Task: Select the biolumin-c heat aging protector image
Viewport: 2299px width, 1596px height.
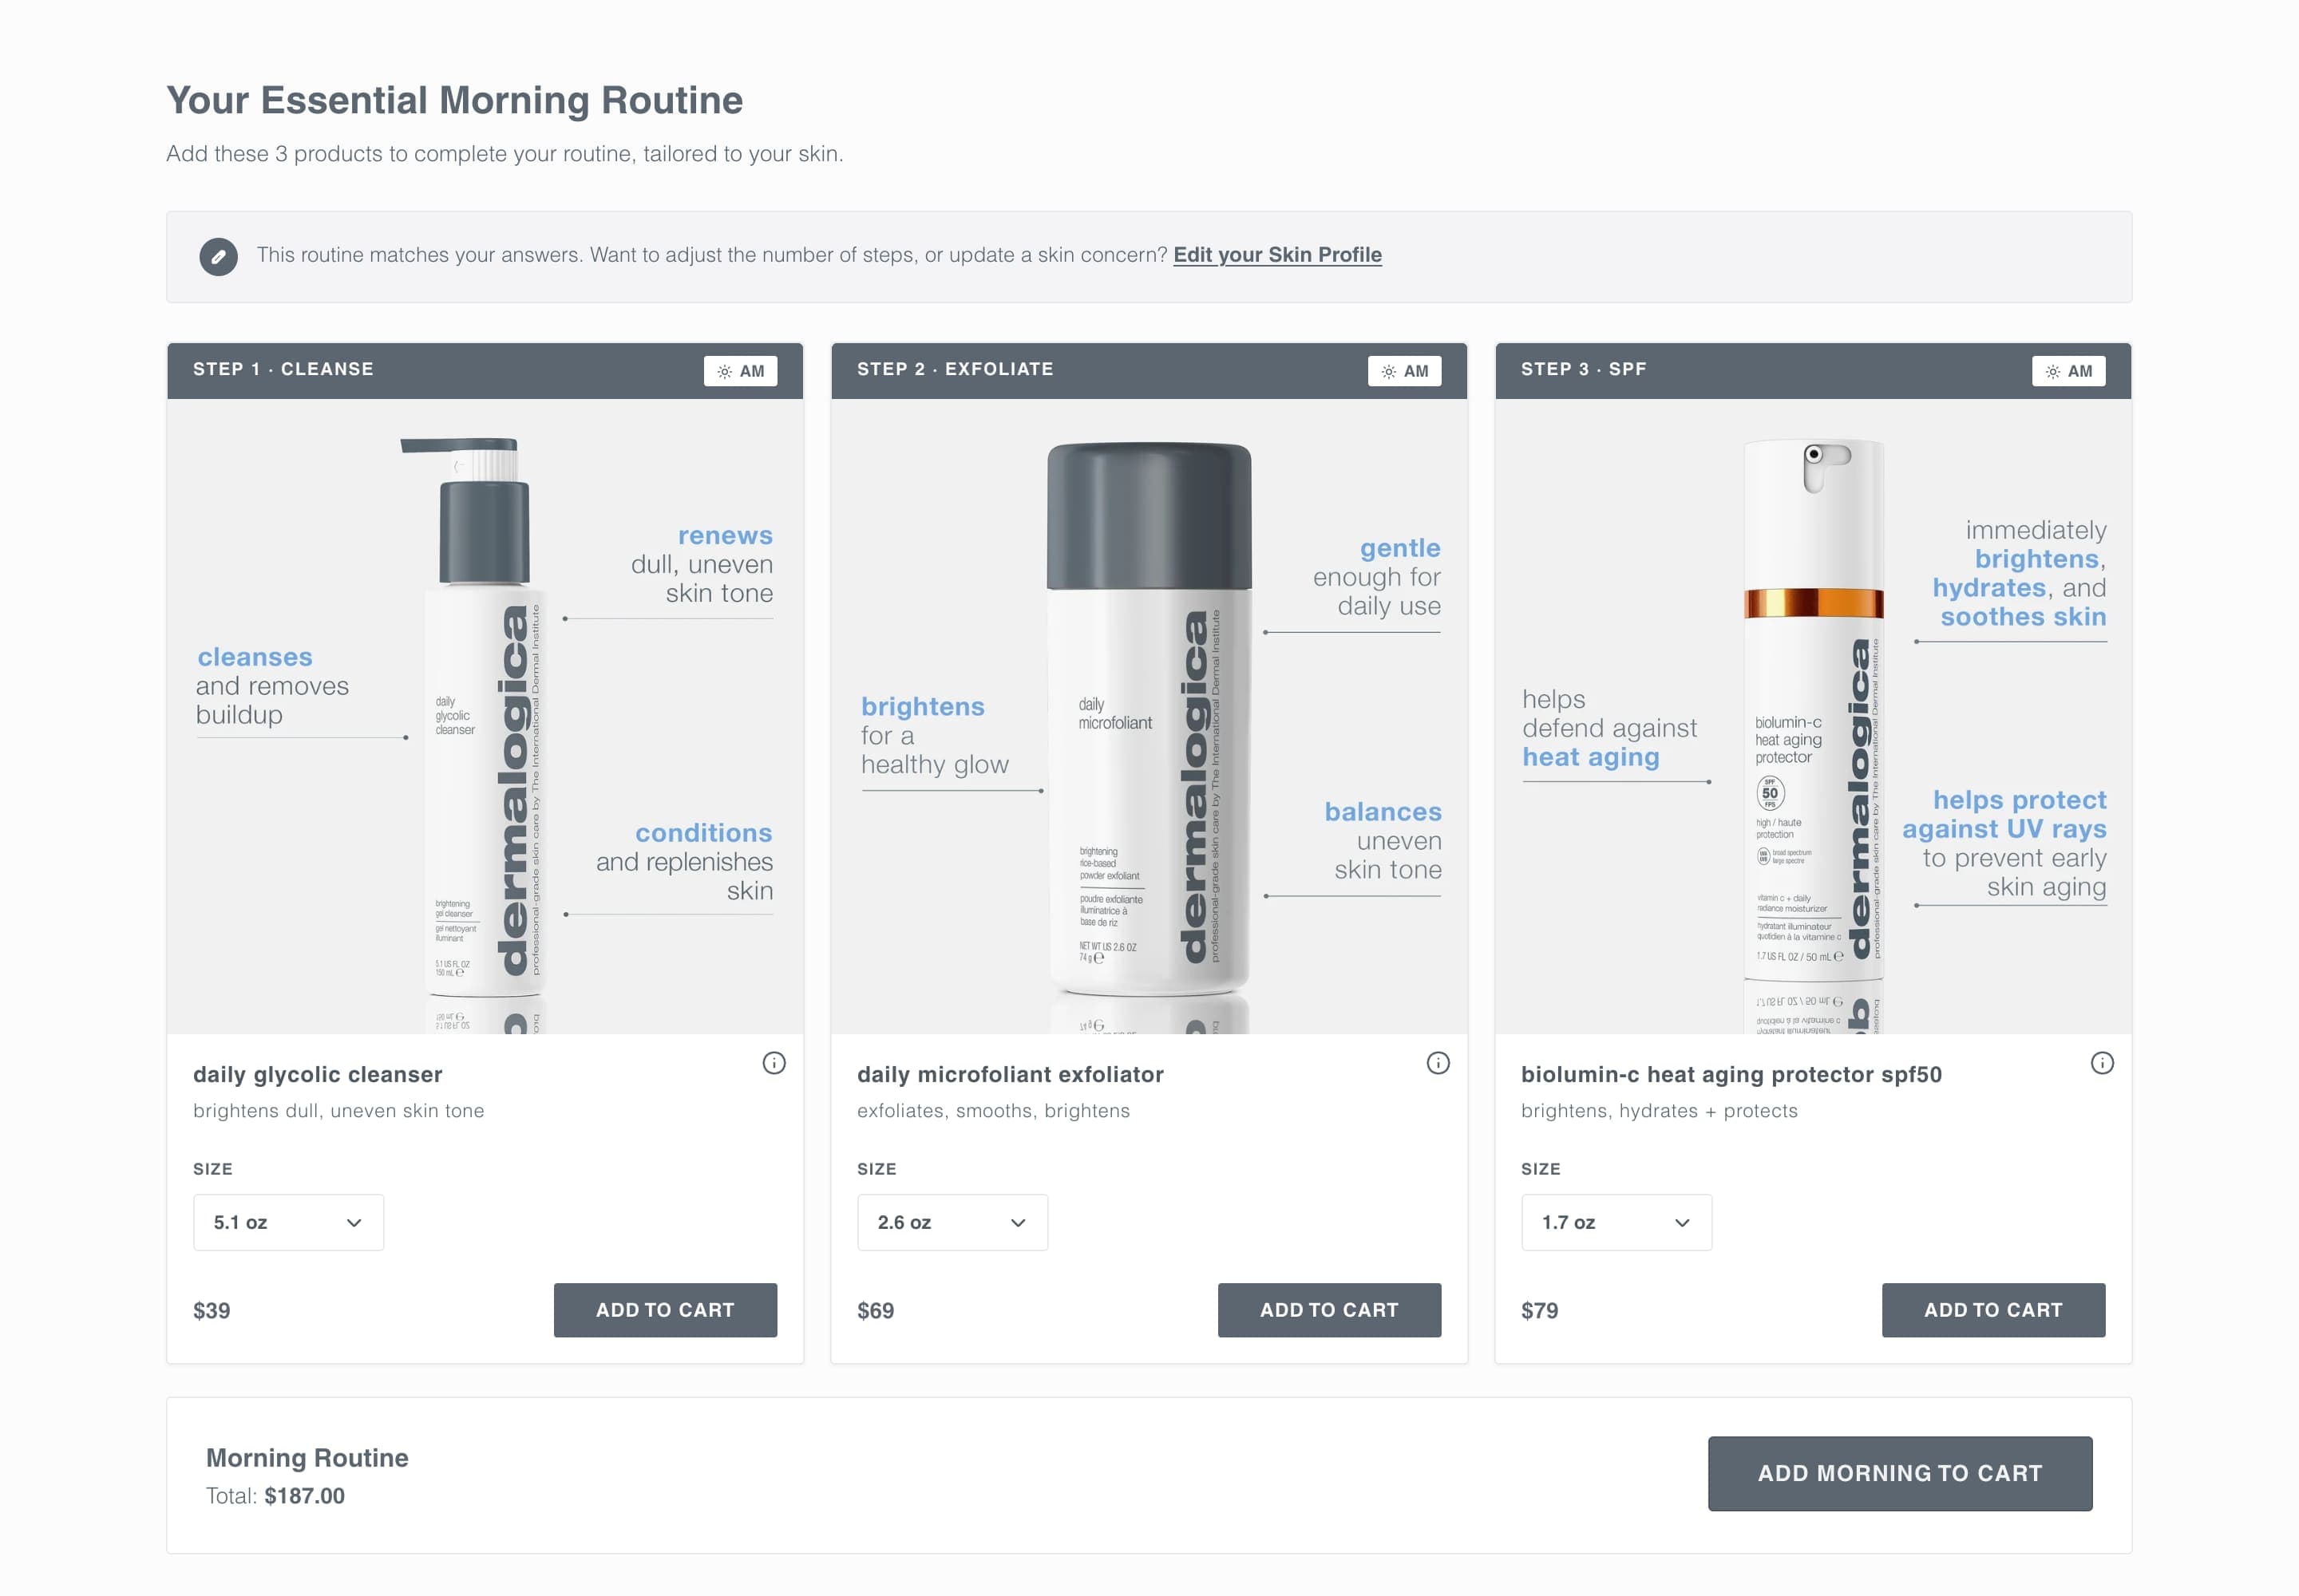Action: pyautogui.click(x=1814, y=716)
